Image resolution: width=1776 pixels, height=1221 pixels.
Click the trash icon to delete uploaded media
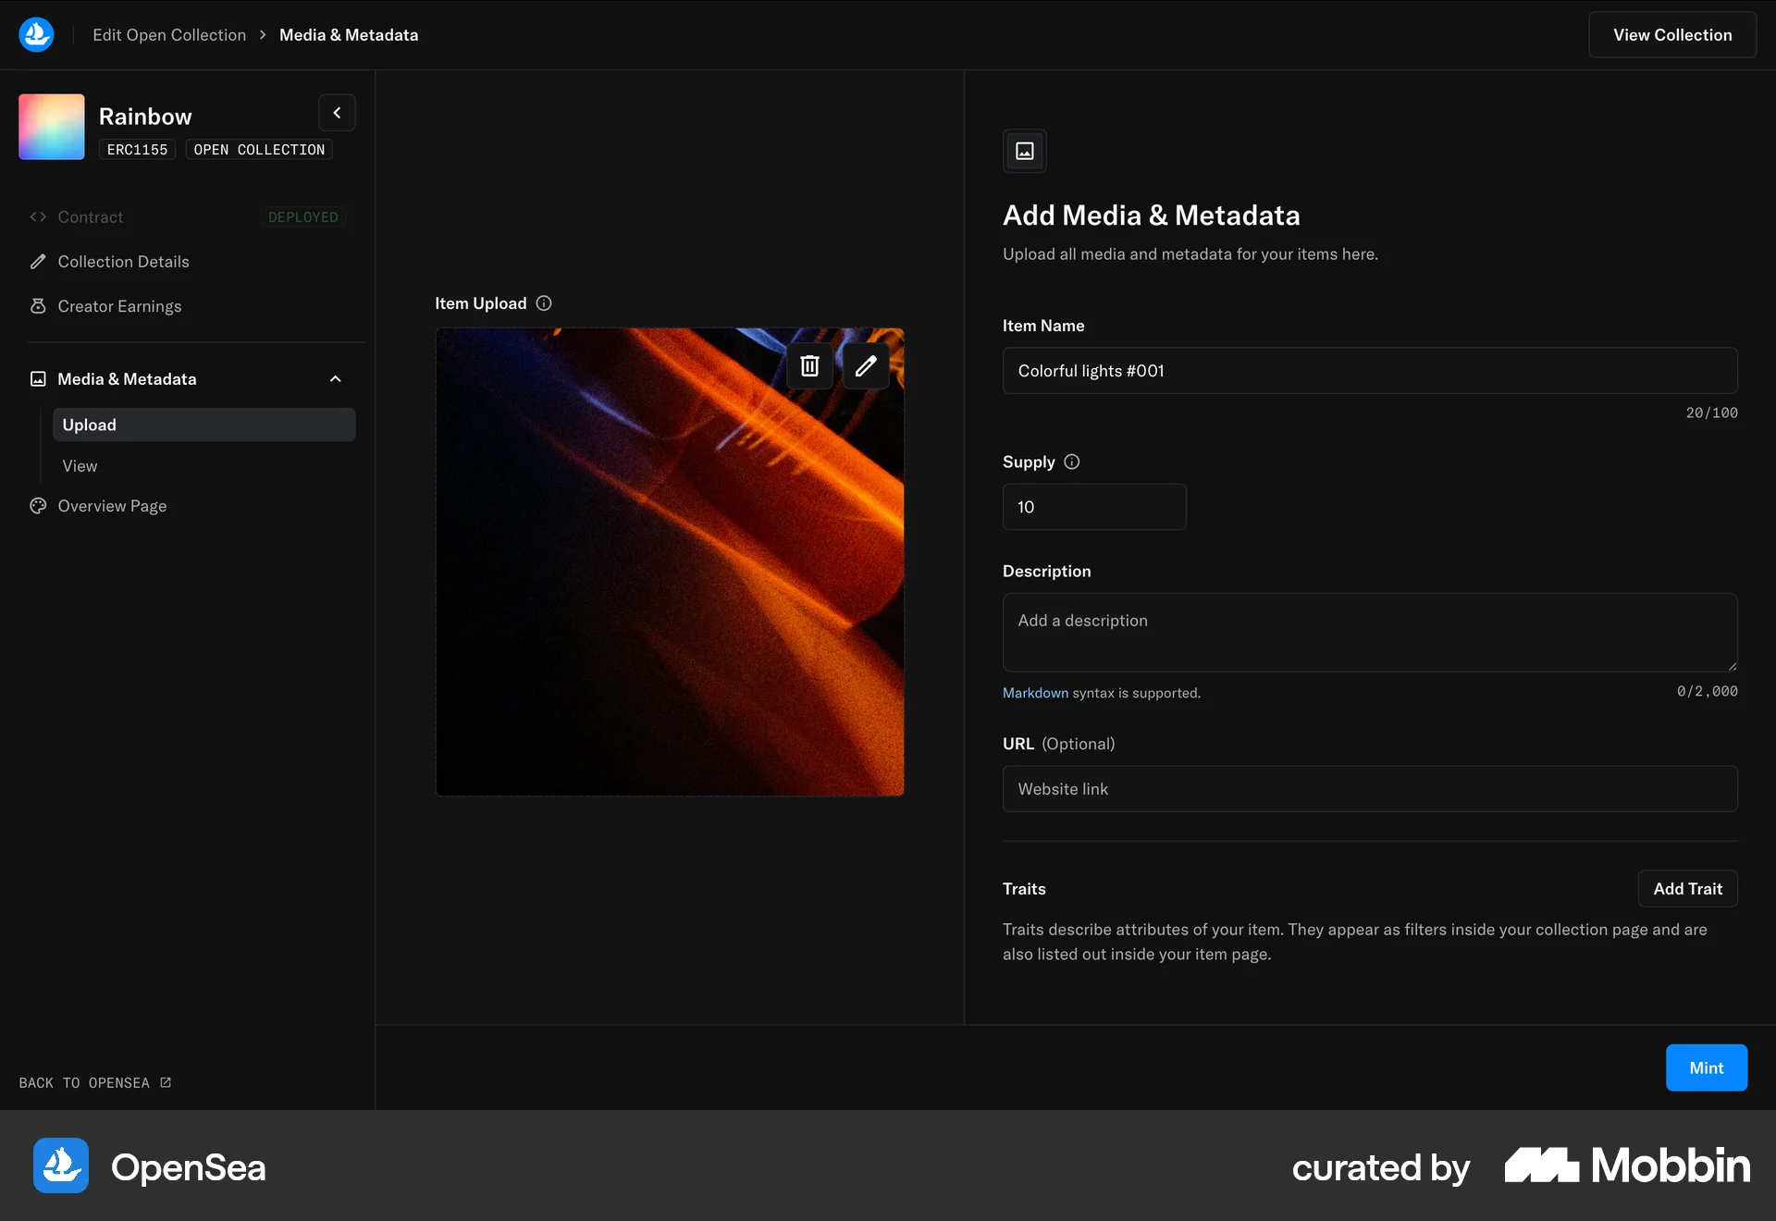809,365
